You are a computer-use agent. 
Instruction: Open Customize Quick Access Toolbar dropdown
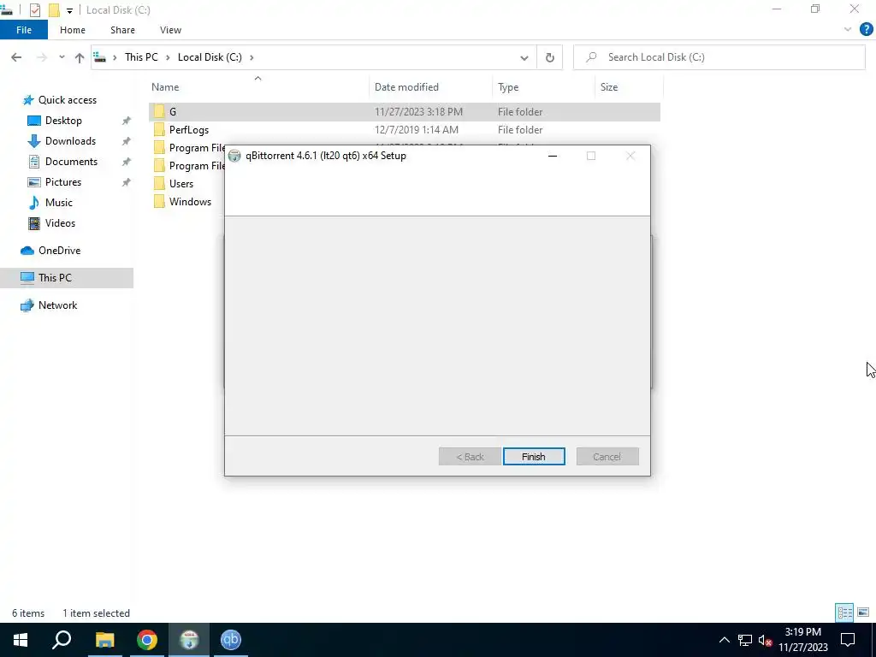point(69,10)
